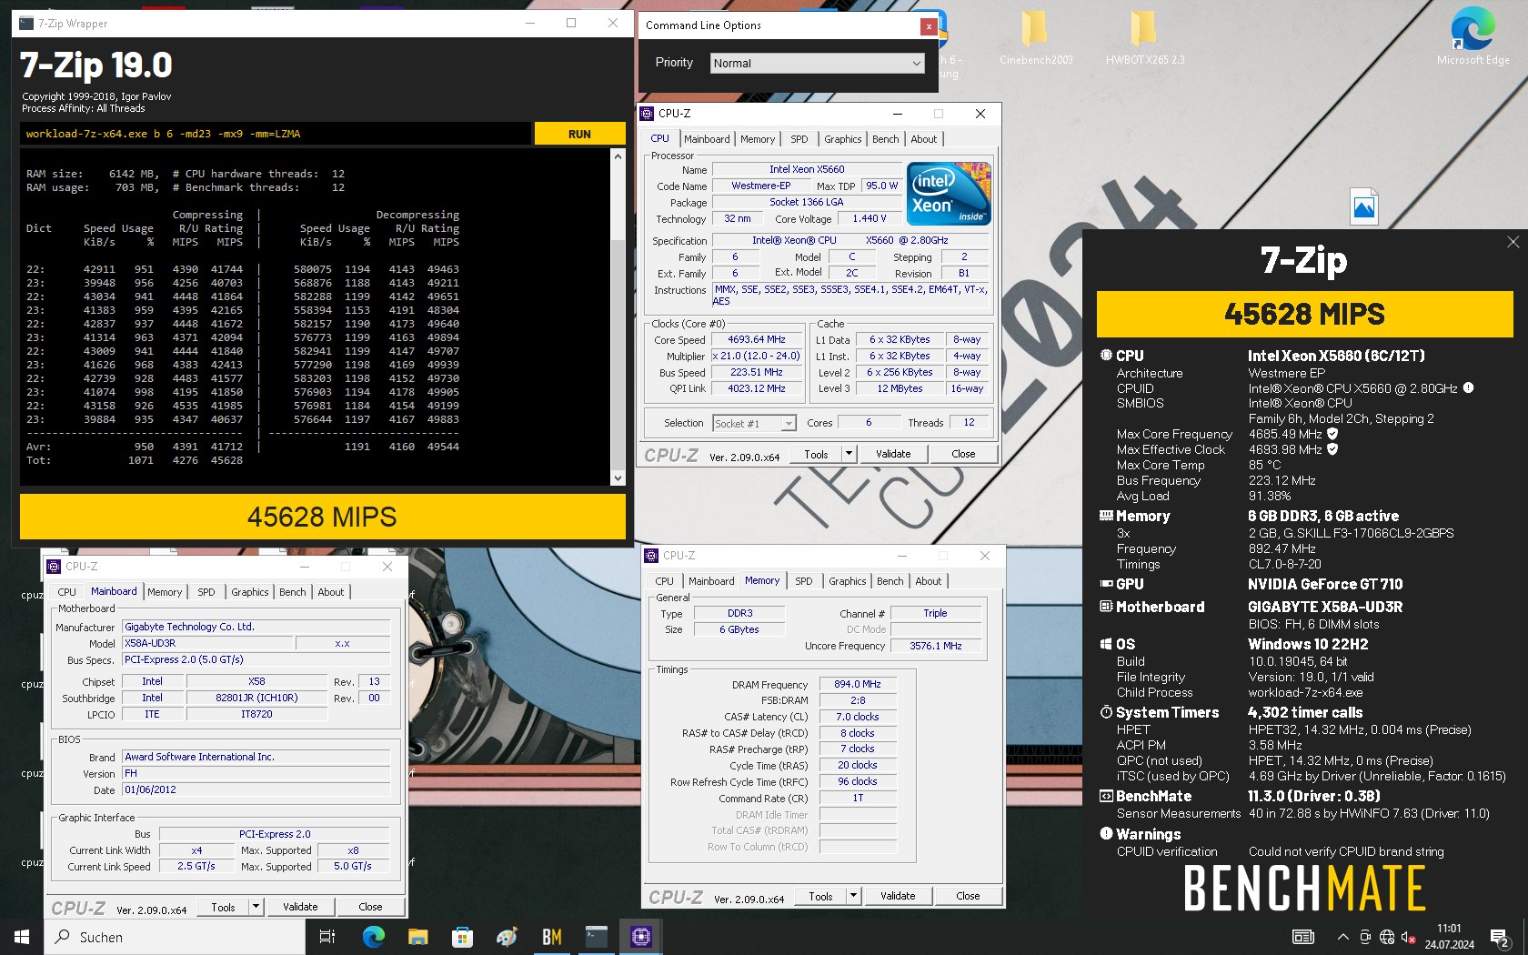Viewport: 1528px width, 955px height.
Task: Click the Max Effective Clock verified shield
Action: pos(1332,449)
